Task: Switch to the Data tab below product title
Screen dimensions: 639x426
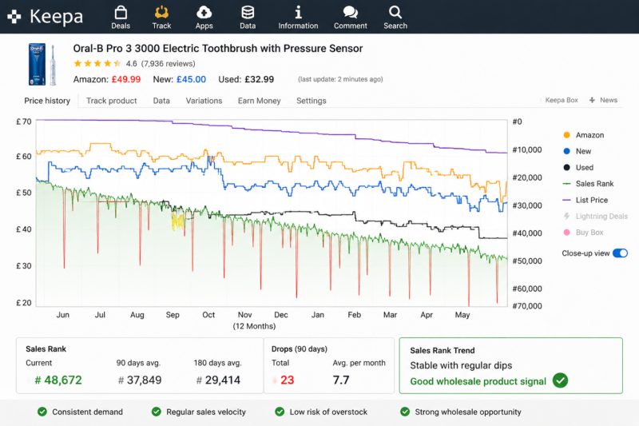Action: [161, 101]
